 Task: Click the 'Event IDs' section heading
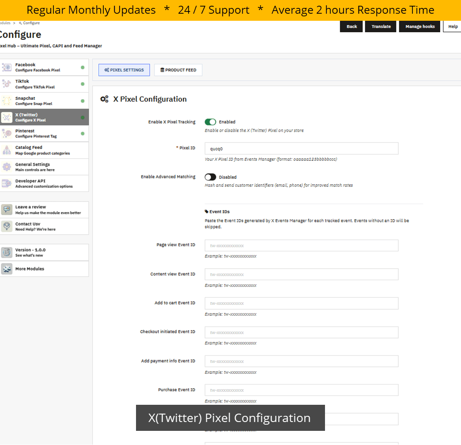pyautogui.click(x=219, y=212)
